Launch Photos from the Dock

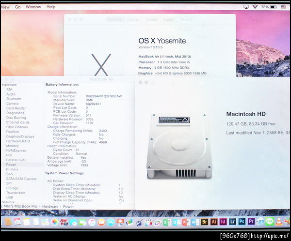tap(55, 222)
